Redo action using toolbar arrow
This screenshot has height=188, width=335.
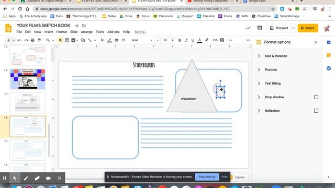[26, 40]
